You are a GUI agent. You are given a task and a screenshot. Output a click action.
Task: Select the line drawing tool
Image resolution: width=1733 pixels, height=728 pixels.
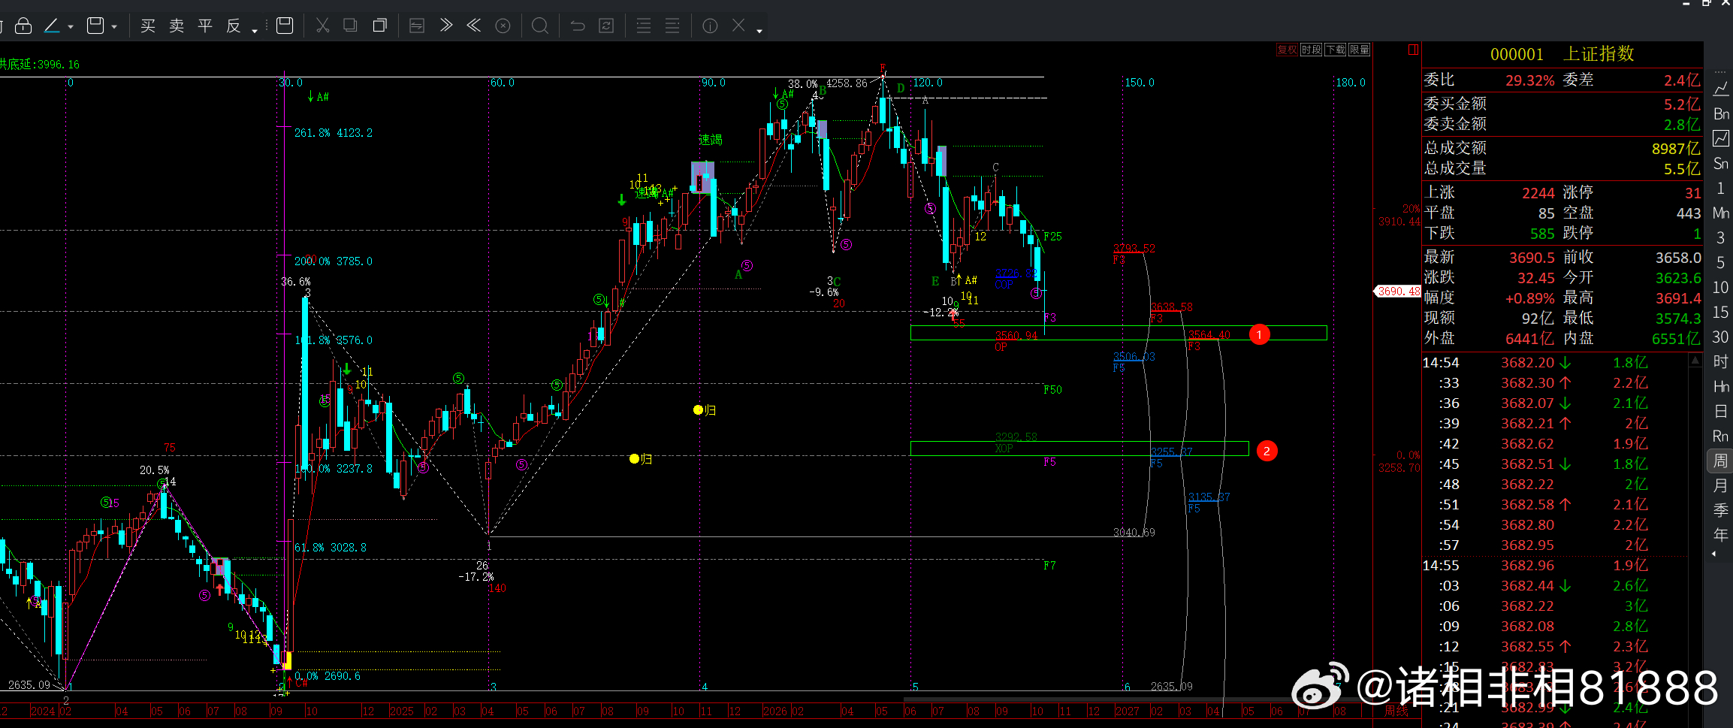(52, 26)
